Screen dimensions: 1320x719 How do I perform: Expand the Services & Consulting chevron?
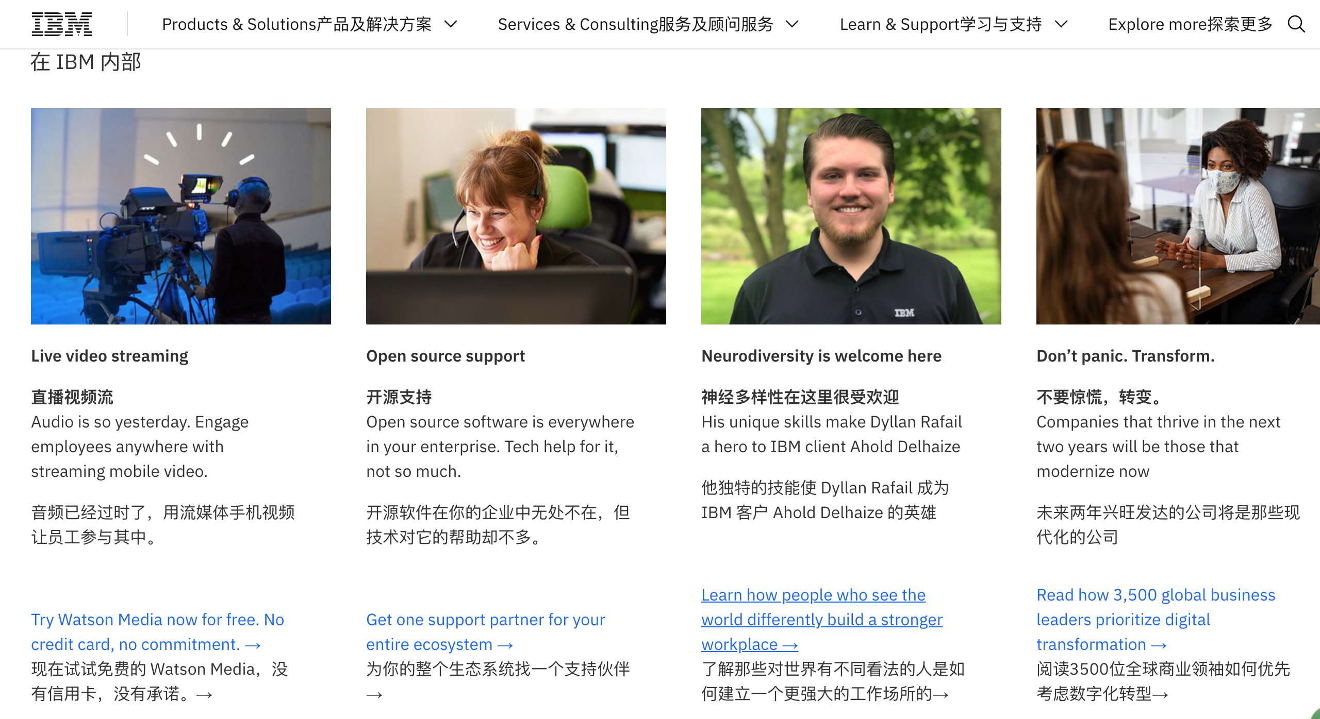[792, 24]
